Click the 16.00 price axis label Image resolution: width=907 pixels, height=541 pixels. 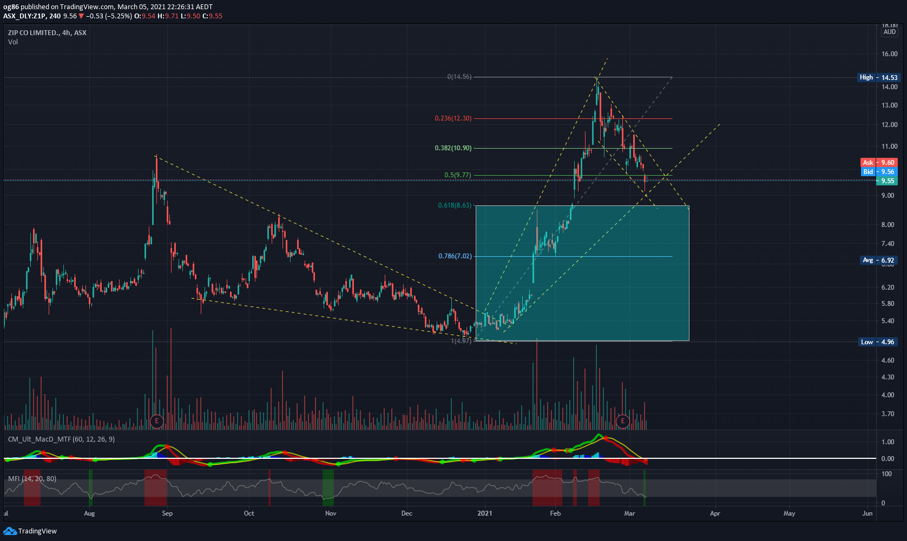tap(890, 54)
